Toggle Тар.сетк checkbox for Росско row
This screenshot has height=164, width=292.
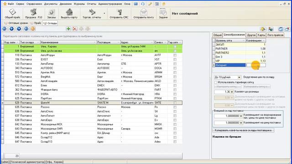(x=175, y=107)
